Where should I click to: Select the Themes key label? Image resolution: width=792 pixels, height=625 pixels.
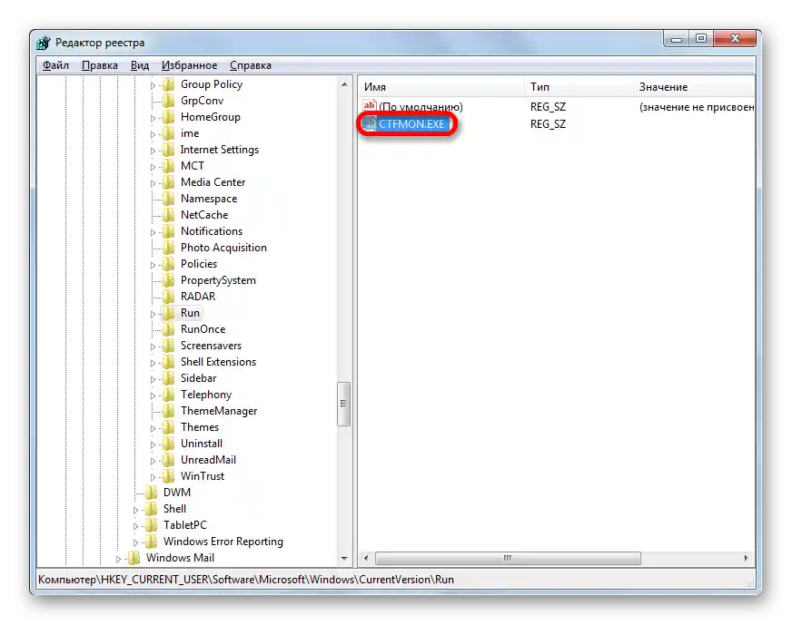tap(200, 427)
